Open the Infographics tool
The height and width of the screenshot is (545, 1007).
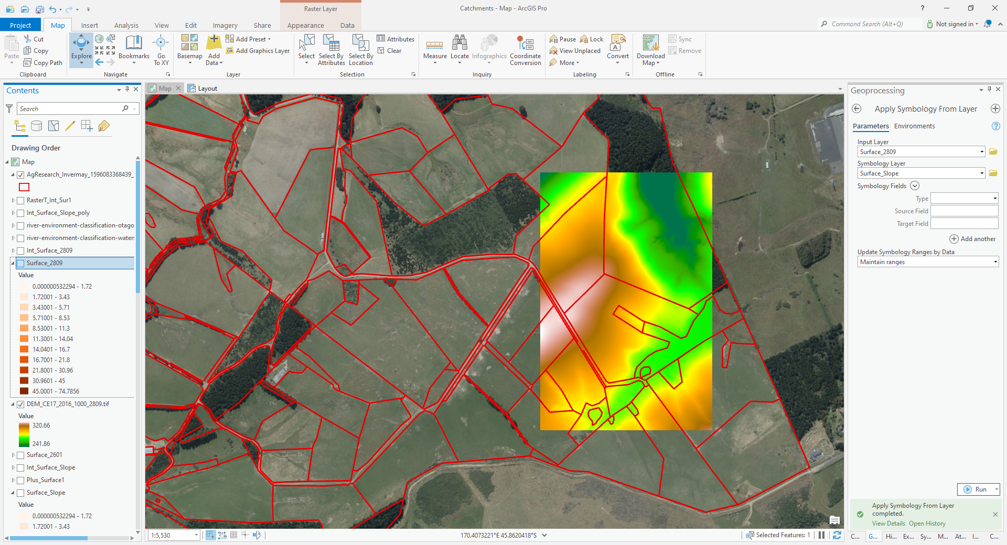click(x=489, y=50)
